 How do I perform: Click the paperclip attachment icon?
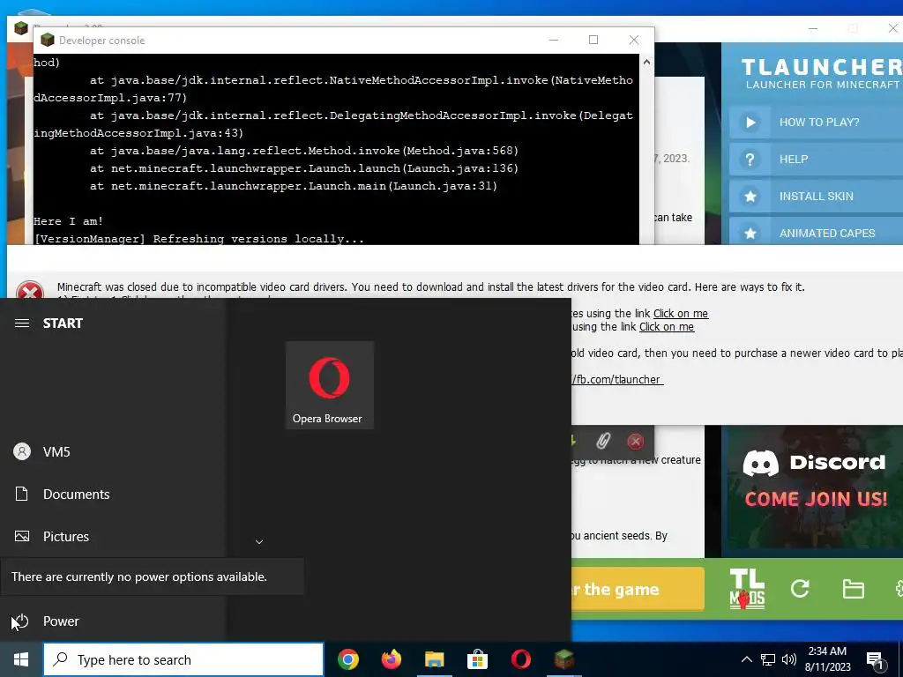pyautogui.click(x=602, y=442)
